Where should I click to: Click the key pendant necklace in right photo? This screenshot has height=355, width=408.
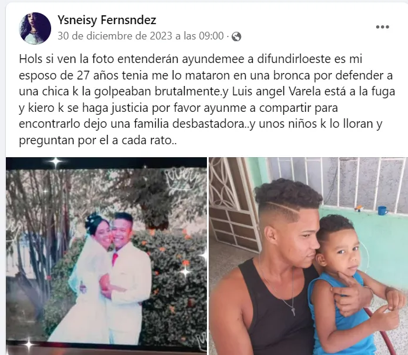tap(293, 311)
